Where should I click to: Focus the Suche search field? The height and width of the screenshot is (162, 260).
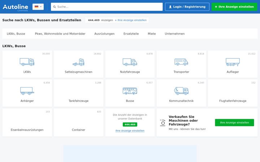[x=107, y=7]
